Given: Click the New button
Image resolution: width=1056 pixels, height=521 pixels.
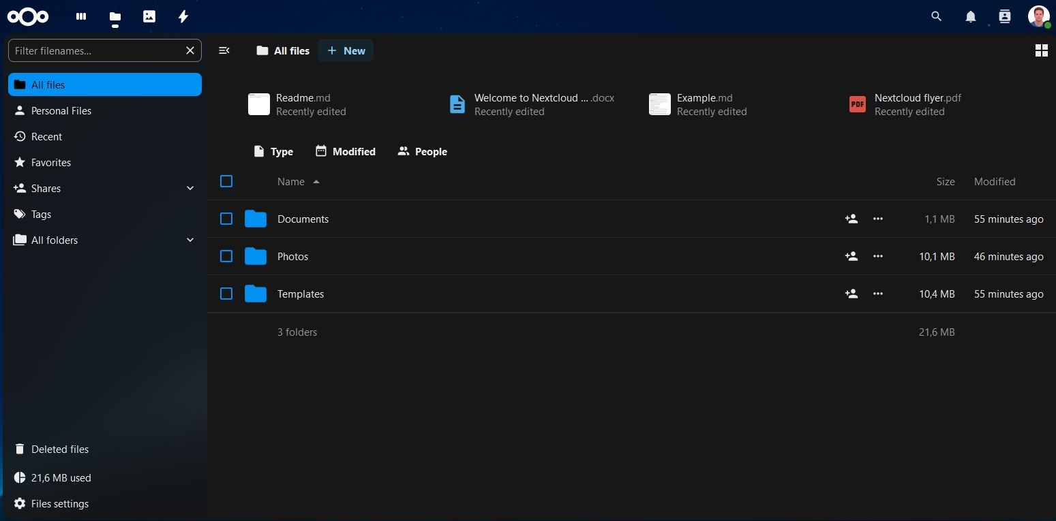Looking at the screenshot, I should pyautogui.click(x=346, y=50).
